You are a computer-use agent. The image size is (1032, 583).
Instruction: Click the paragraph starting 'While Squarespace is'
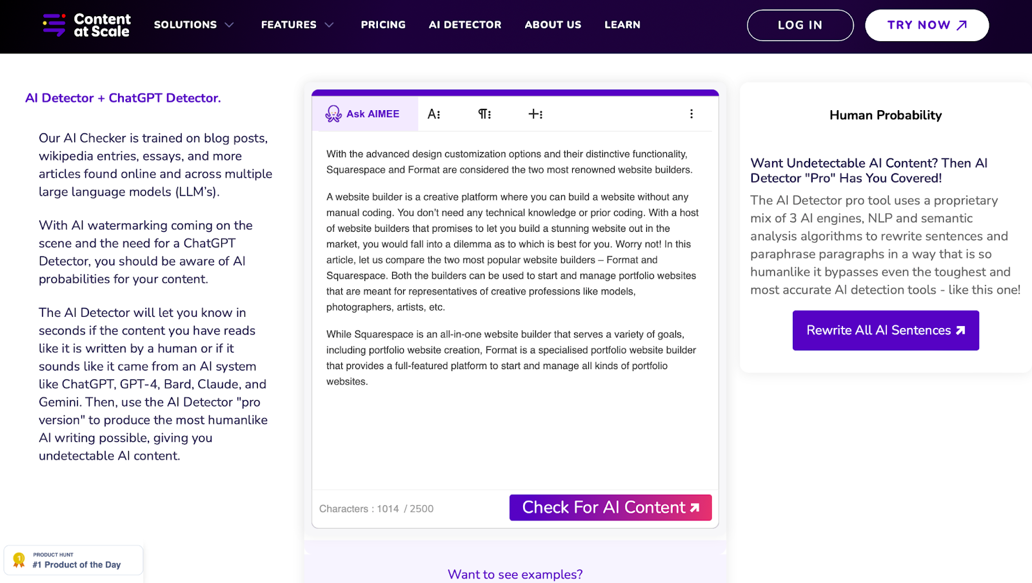[511, 358]
